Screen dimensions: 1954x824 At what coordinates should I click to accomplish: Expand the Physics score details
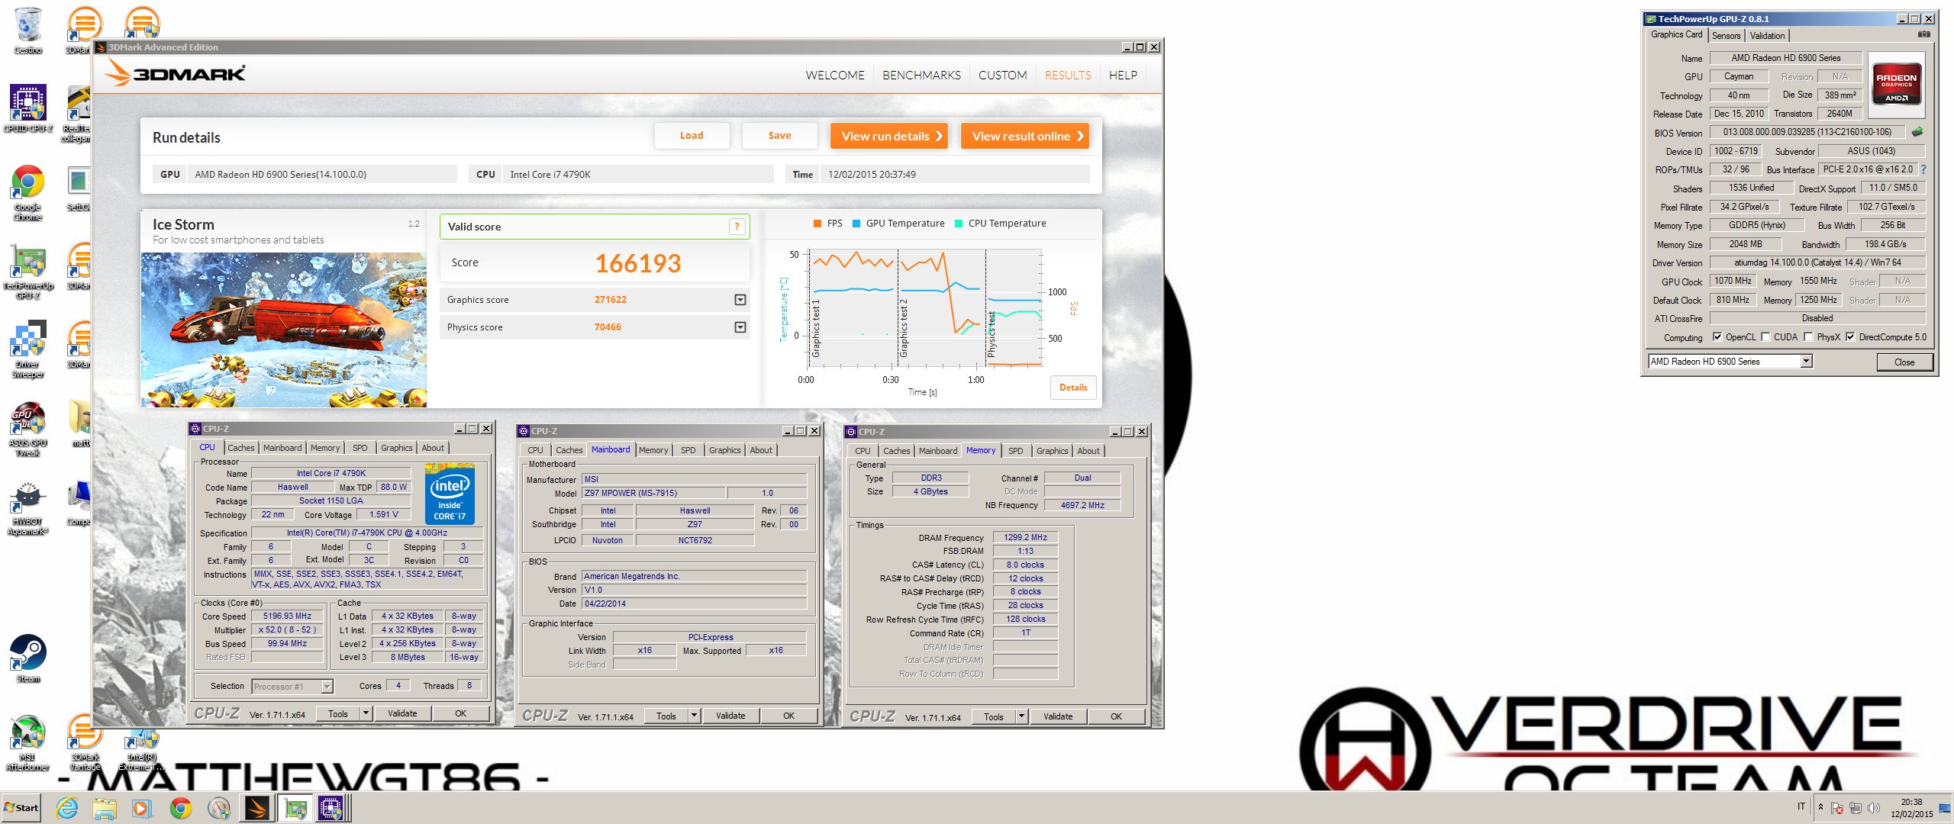(x=740, y=327)
